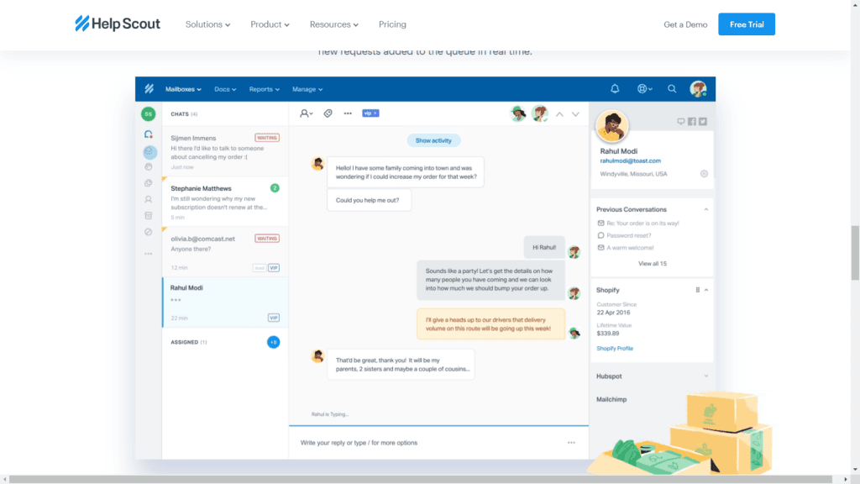Screen dimensions: 860x484
Task: Open the Mailboxes menu in app bar
Action: point(183,89)
